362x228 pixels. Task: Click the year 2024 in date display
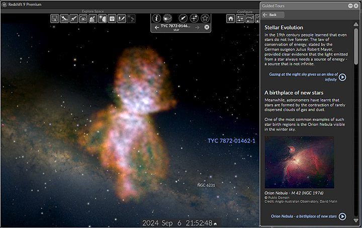tap(150, 223)
